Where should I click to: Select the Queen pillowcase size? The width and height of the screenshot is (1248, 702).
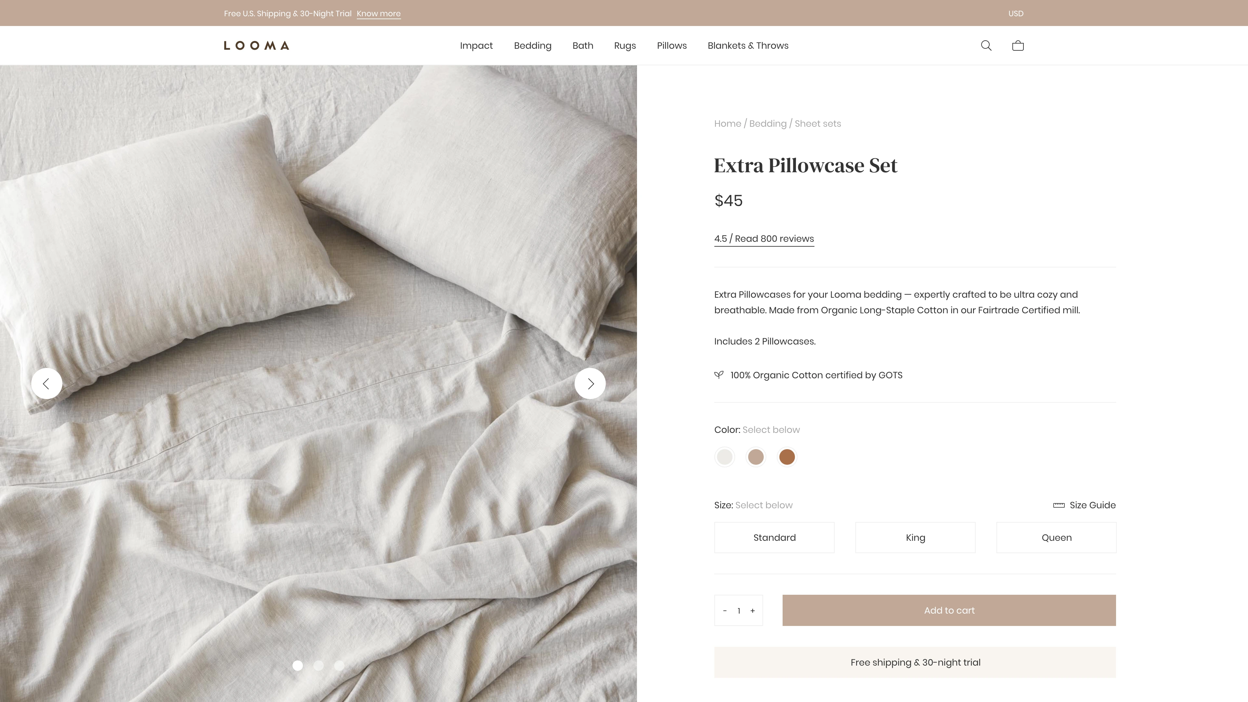[1056, 538]
